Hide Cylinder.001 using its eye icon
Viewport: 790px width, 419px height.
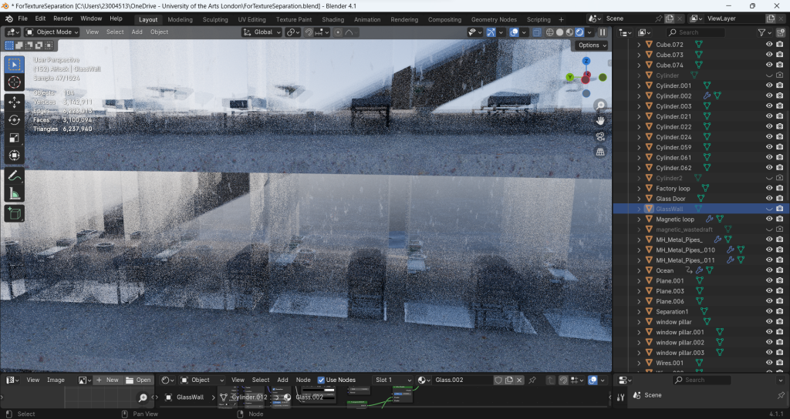tap(768, 85)
